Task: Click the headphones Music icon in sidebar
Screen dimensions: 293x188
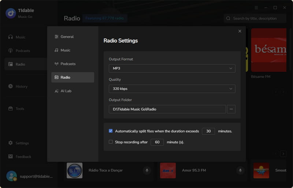Action: [11, 37]
